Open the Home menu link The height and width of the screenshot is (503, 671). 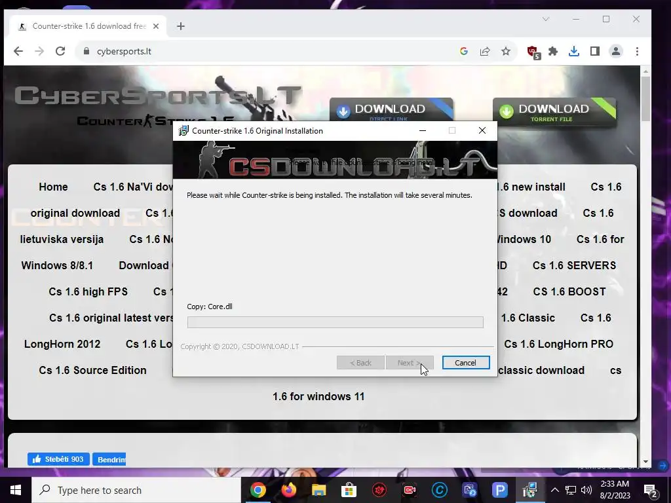coord(53,187)
